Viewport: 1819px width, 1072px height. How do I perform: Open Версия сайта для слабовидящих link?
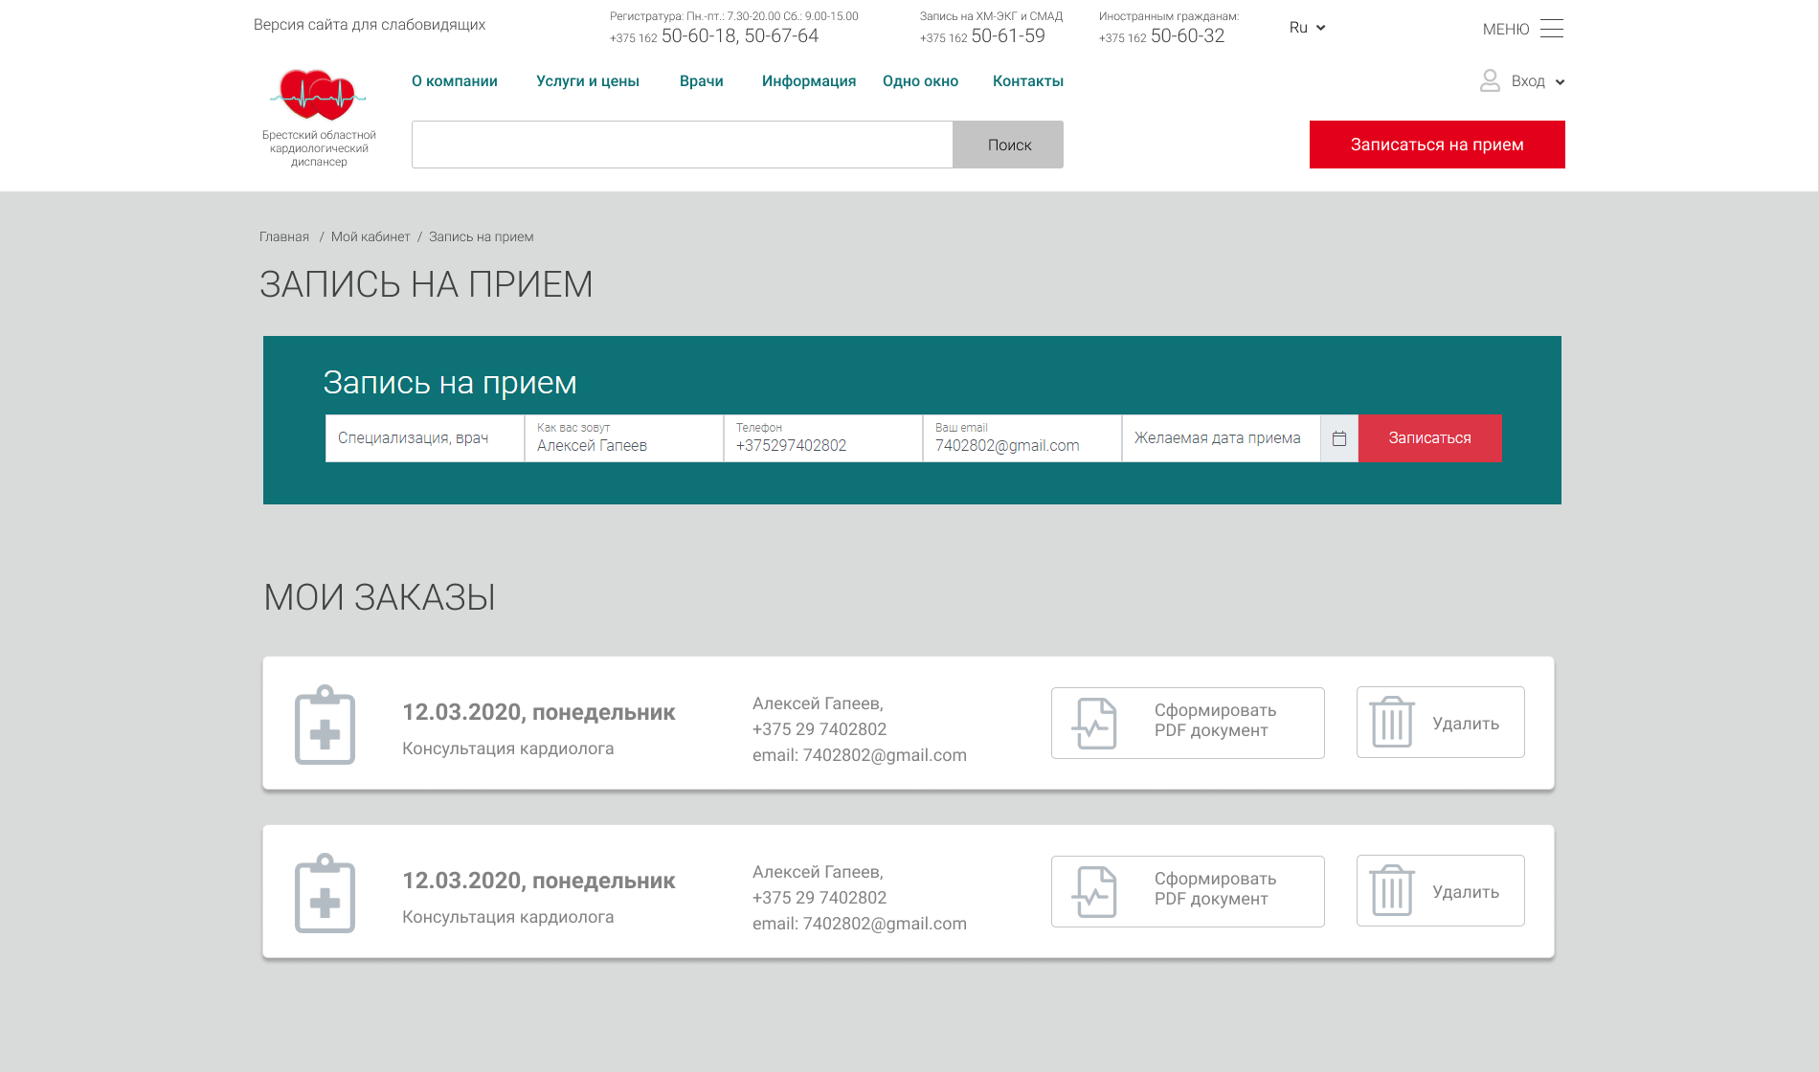(370, 25)
